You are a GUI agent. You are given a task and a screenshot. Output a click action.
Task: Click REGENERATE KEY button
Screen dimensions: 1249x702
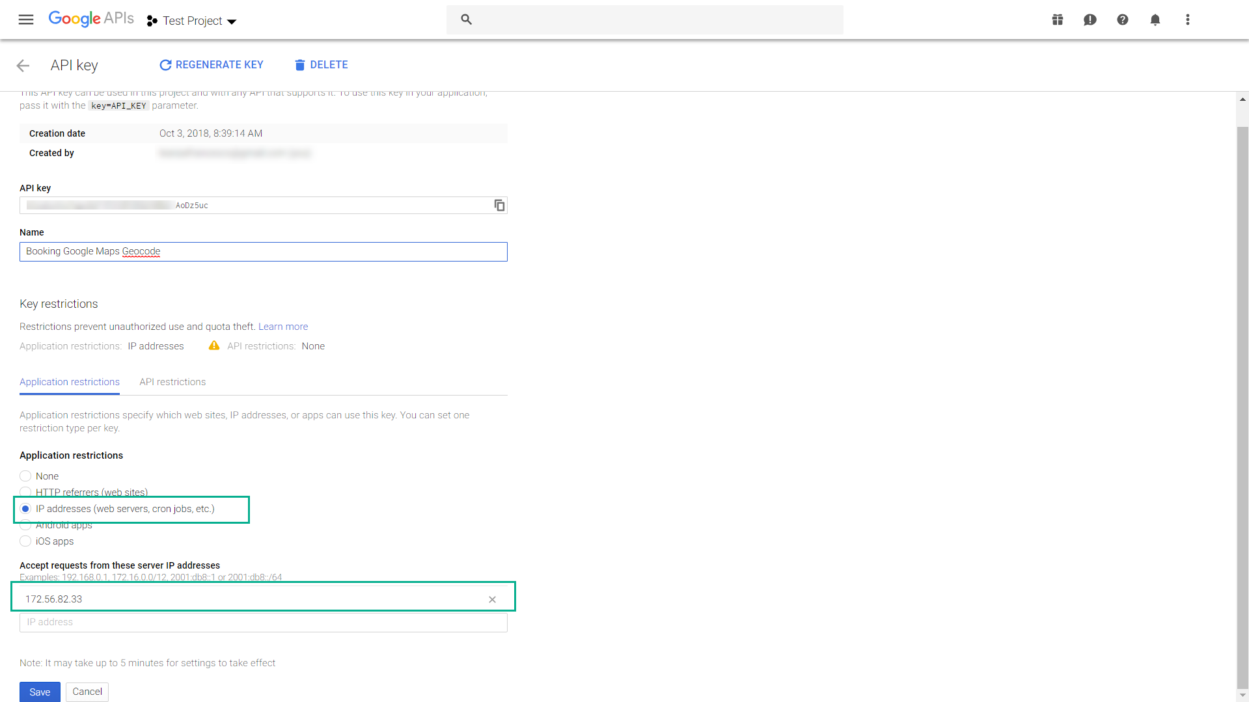click(x=212, y=65)
